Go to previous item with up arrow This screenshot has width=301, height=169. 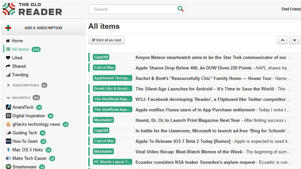[283, 40]
